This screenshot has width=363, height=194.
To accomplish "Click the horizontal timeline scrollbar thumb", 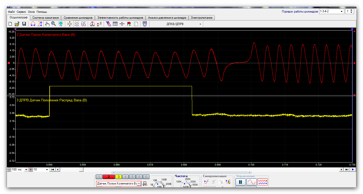I will [81, 169].
